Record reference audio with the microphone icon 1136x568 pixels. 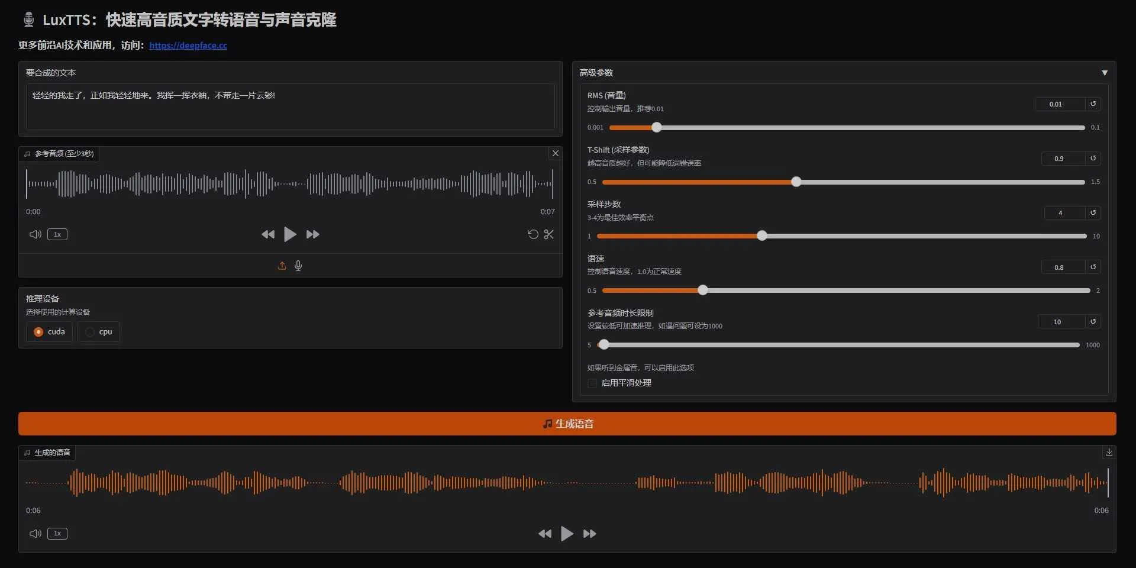click(x=298, y=265)
